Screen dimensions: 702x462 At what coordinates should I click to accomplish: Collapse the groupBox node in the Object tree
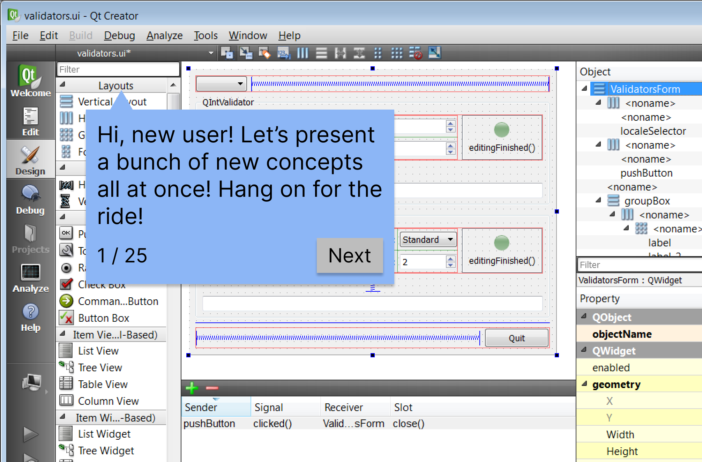click(x=599, y=200)
